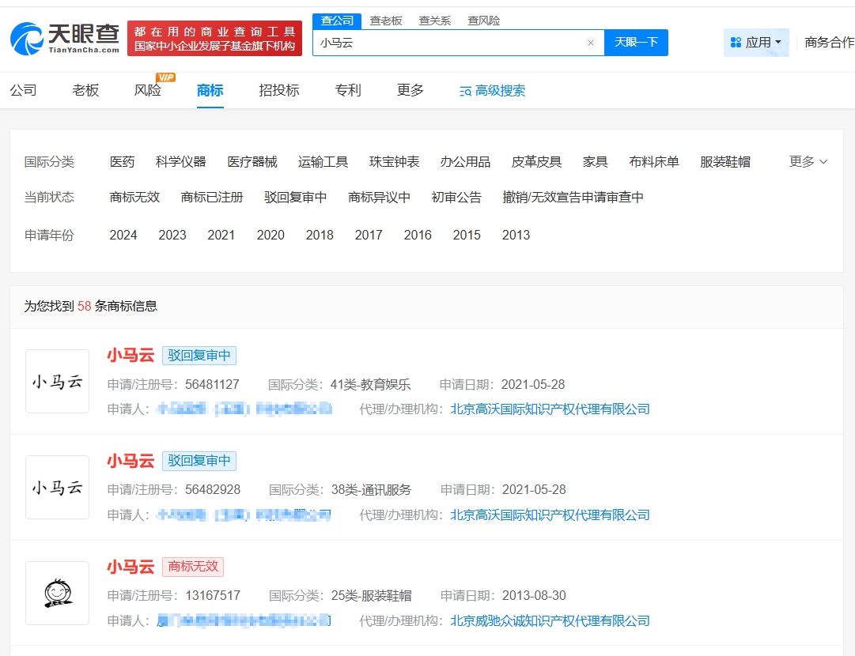Click the 商务合作 link

click(830, 43)
